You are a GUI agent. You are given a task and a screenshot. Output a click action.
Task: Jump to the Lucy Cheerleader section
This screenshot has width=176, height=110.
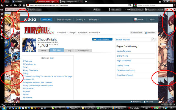tap(31, 70)
